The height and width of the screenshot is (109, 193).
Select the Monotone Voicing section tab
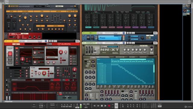click(x=11, y=12)
